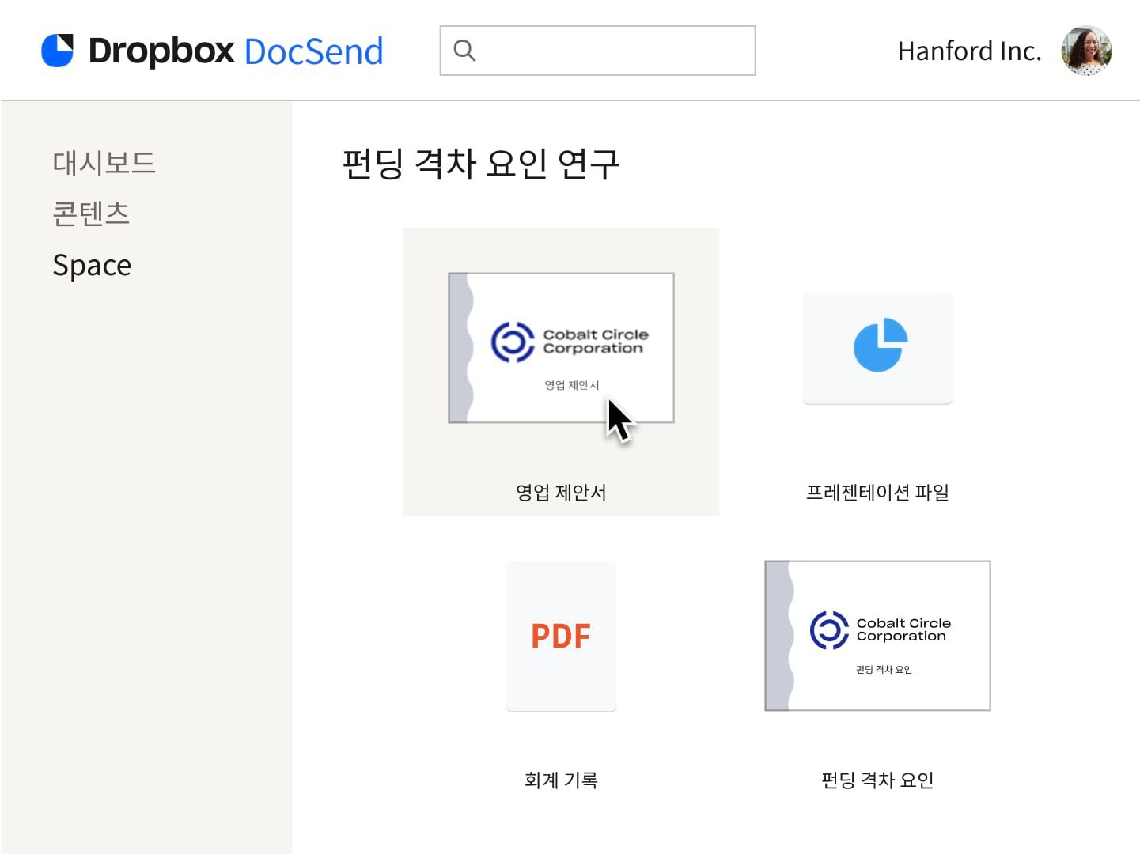Open the 영업 제안서 thumbnail preview

pyautogui.click(x=561, y=348)
